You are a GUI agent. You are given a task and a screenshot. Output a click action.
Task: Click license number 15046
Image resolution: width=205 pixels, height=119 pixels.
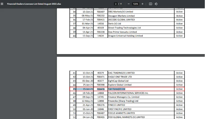(101, 109)
